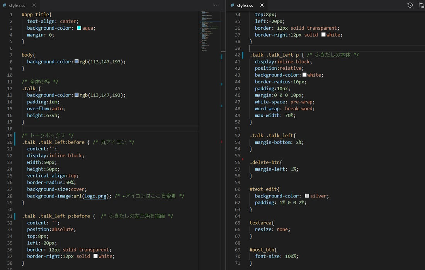Image resolution: width=425 pixels, height=270 pixels.
Task: Switch to the right style.css tab
Action: coord(245,5)
